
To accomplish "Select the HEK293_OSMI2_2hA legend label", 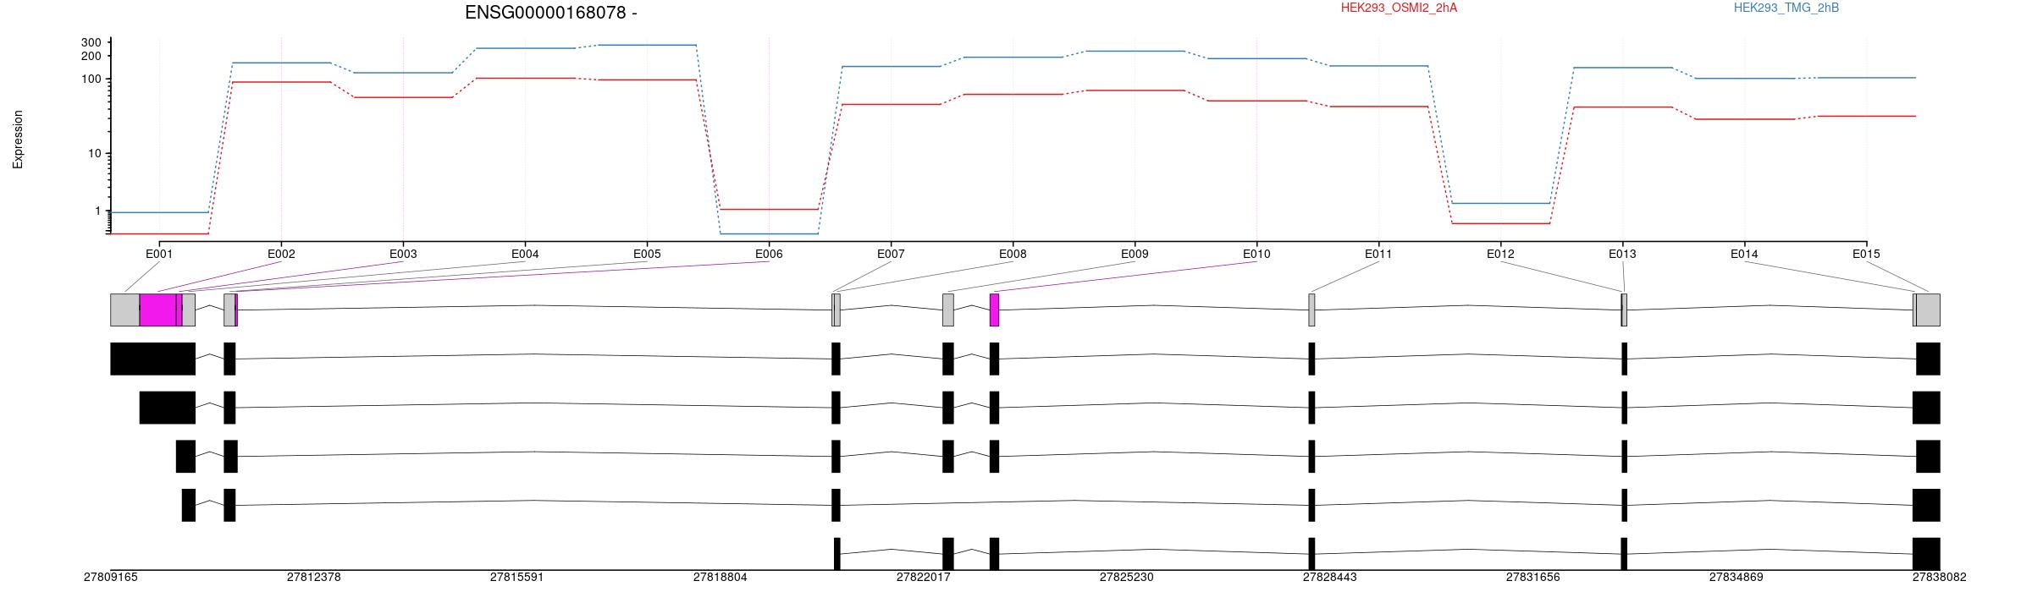I will pos(1399,8).
